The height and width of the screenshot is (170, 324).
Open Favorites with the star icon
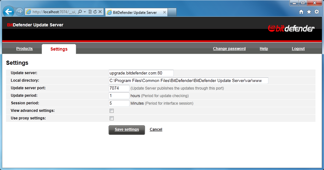click(x=309, y=12)
